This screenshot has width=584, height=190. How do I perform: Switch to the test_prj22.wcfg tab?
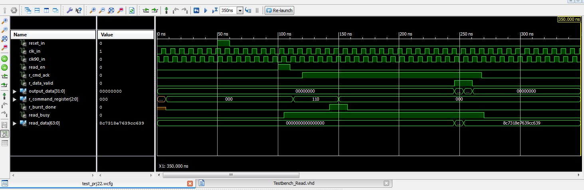coord(97,183)
